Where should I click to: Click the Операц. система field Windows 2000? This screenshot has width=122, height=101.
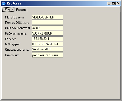click(x=48, y=49)
